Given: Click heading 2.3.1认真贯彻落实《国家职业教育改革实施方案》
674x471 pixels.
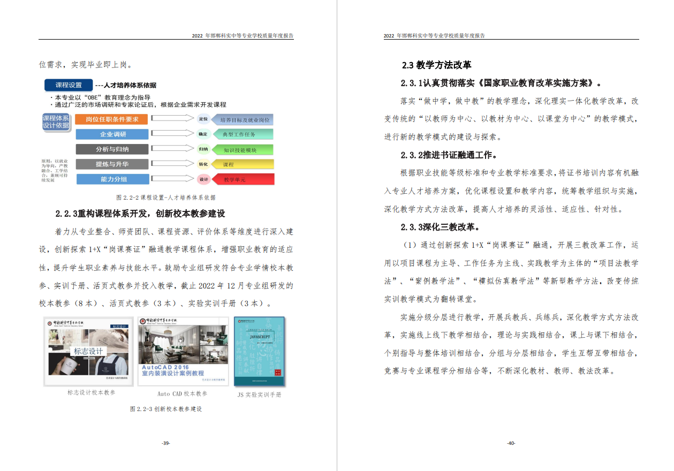Looking at the screenshot, I should (501, 83).
